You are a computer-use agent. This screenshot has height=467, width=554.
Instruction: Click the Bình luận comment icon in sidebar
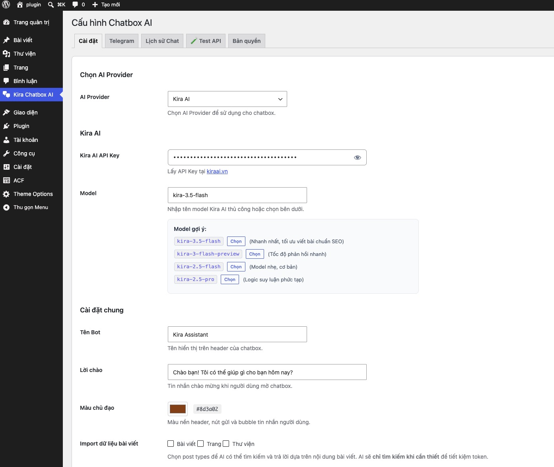(x=6, y=81)
